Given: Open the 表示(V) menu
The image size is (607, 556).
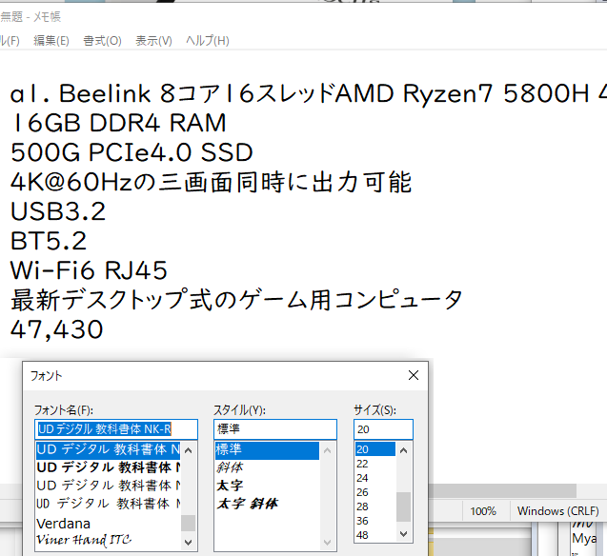Looking at the screenshot, I should point(153,41).
